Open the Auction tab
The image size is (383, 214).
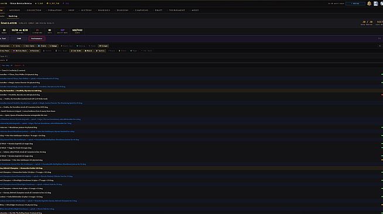click(x=86, y=11)
